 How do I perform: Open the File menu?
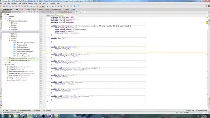[1, 3]
